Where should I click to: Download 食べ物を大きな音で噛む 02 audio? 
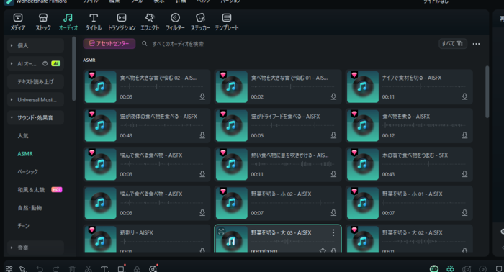coord(202,96)
